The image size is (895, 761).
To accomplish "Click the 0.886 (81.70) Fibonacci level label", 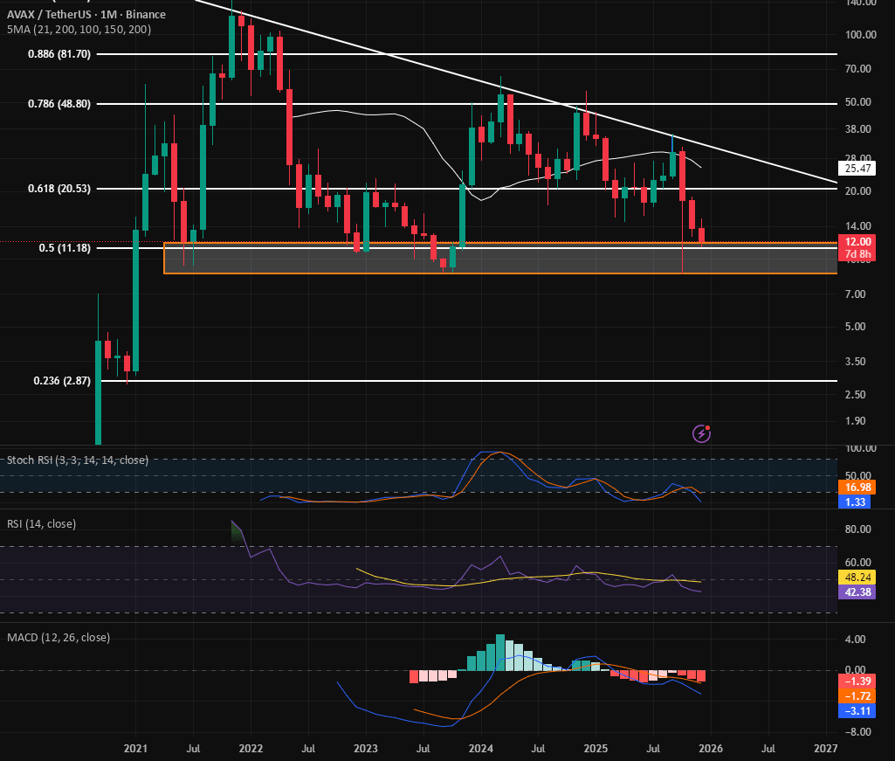I will (59, 54).
